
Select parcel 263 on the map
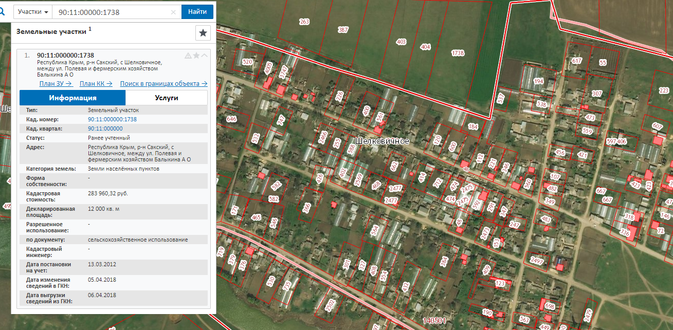coord(304,22)
